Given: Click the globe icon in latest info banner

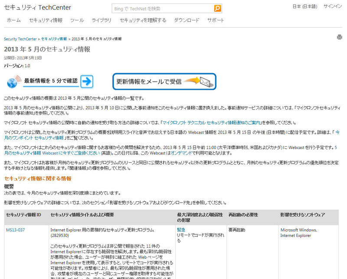Looking at the screenshot, I should tap(14, 81).
